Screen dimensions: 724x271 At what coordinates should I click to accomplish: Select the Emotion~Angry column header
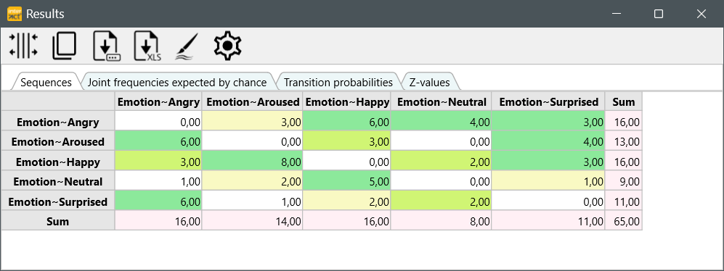point(158,102)
